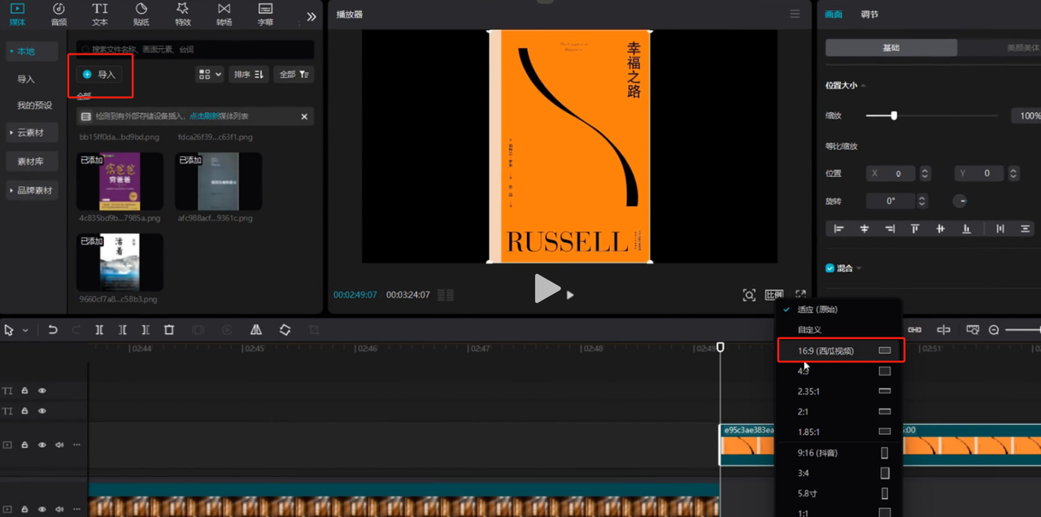Open the 贴纸 stickers panel
The height and width of the screenshot is (517, 1041).
point(141,15)
